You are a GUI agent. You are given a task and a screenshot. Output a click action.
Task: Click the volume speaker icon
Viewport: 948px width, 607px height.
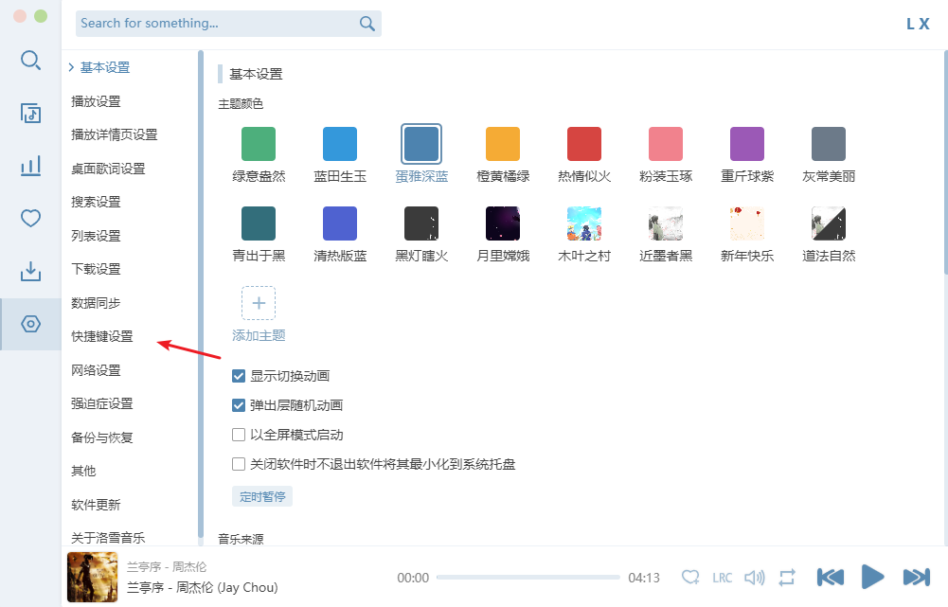754,578
